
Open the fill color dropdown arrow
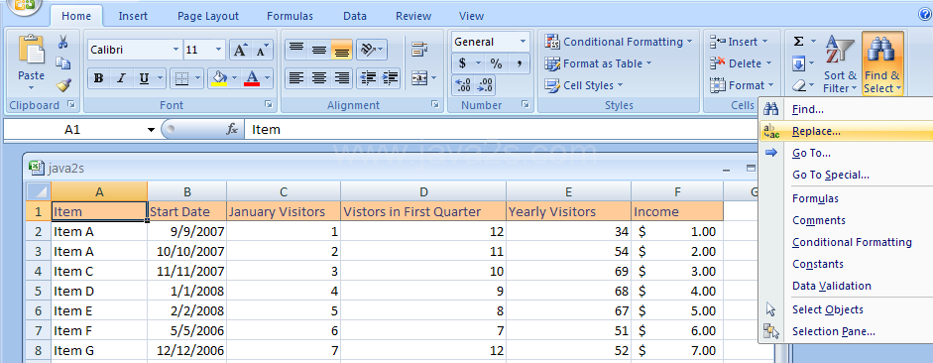tap(234, 78)
